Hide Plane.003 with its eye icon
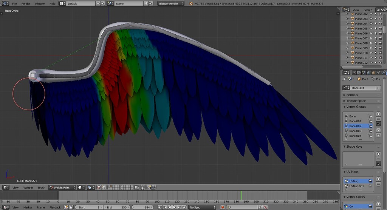This screenshot has width=387, height=210. [371, 19]
